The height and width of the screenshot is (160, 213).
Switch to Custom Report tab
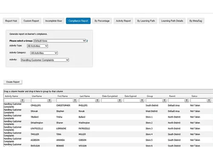(x=31, y=21)
